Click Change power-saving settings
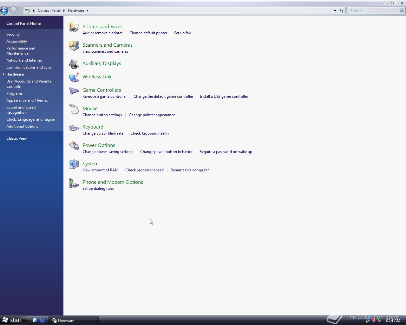The width and height of the screenshot is (406, 325). pyautogui.click(x=108, y=152)
